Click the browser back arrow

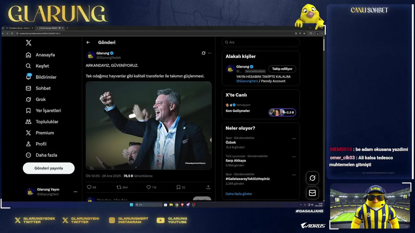[3, 33]
